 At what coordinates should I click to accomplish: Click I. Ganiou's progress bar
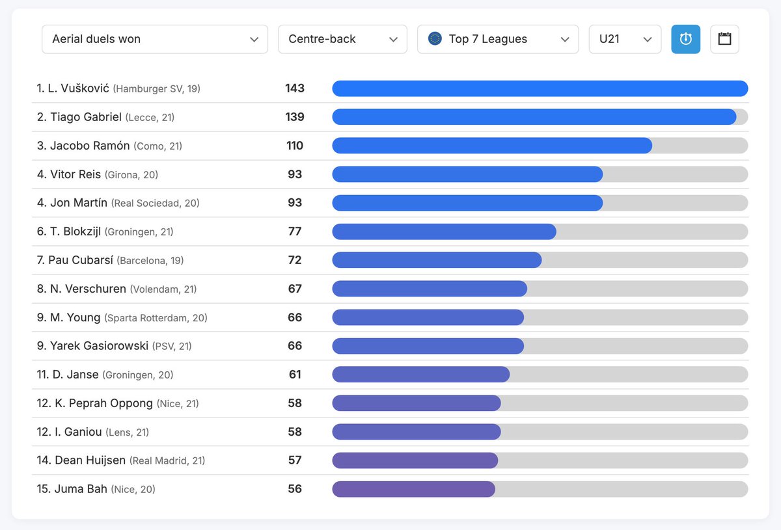(x=540, y=432)
